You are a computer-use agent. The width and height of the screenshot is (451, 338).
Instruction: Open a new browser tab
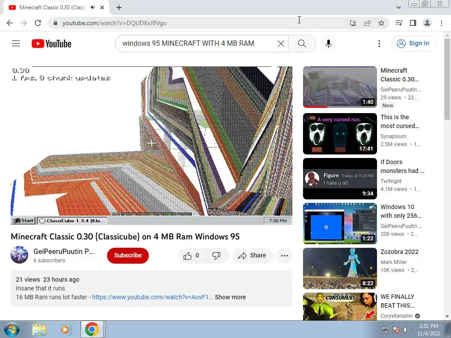coord(119,7)
